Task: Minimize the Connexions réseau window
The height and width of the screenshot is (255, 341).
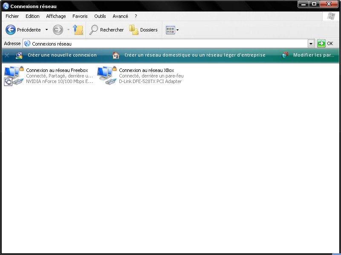Action: tap(303, 4)
